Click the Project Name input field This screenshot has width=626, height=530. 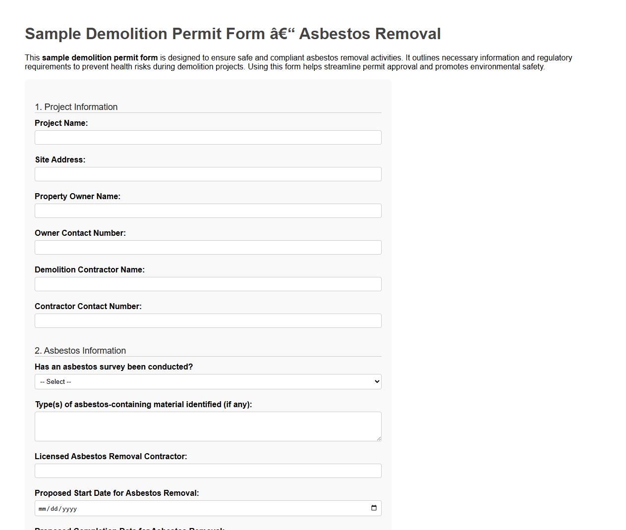(208, 137)
